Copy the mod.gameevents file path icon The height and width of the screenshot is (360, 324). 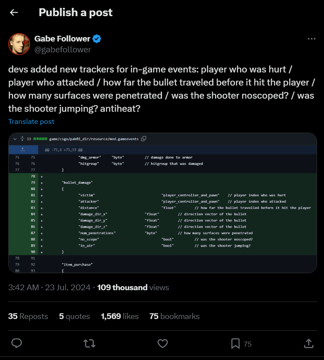[x=144, y=139]
